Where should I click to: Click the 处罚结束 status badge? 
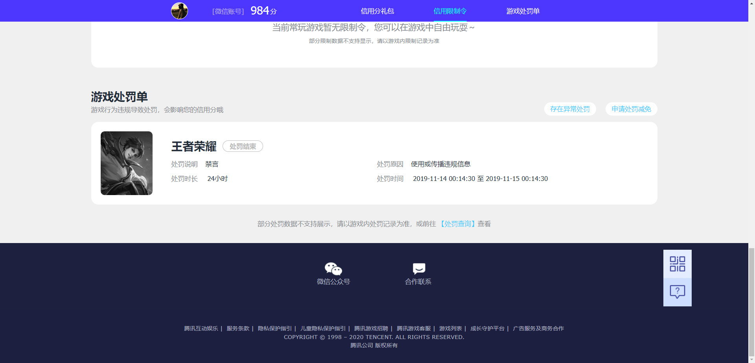(x=243, y=146)
